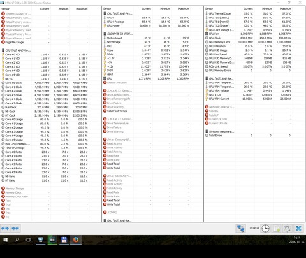Viewport: 306px width, 258px height.
Task: Click the red X icon beside Page File Usage
Action: click(3, 42)
